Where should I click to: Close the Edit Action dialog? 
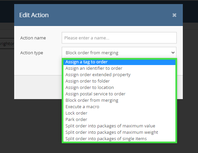[x=174, y=15]
